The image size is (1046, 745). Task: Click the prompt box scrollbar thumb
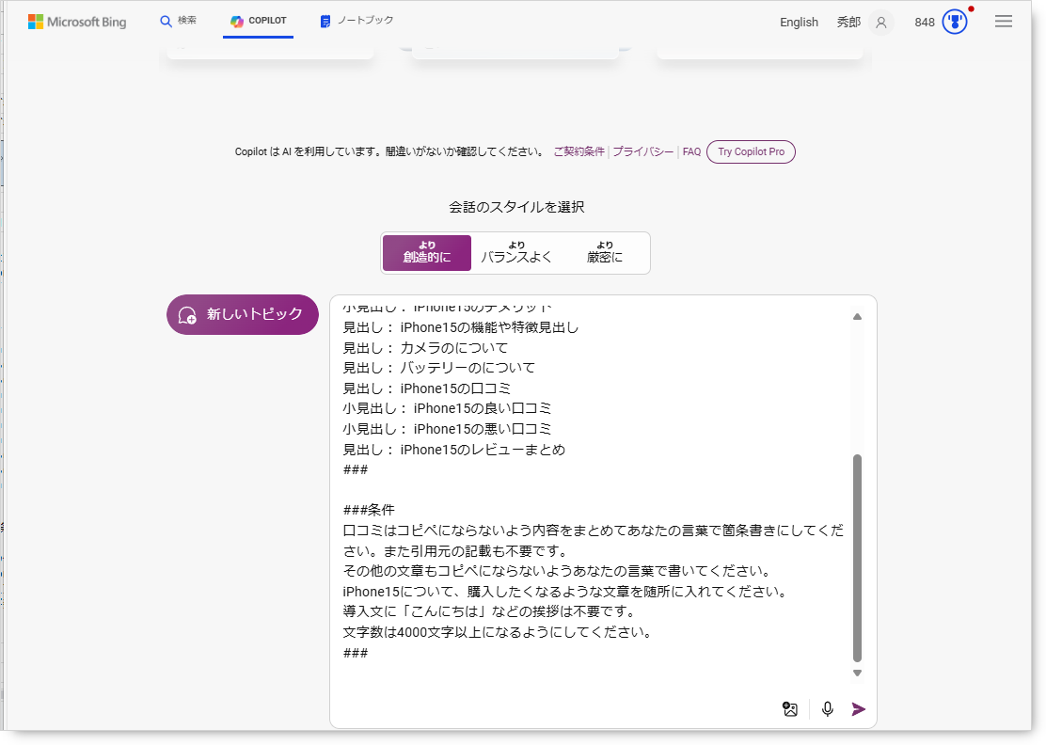click(x=857, y=558)
